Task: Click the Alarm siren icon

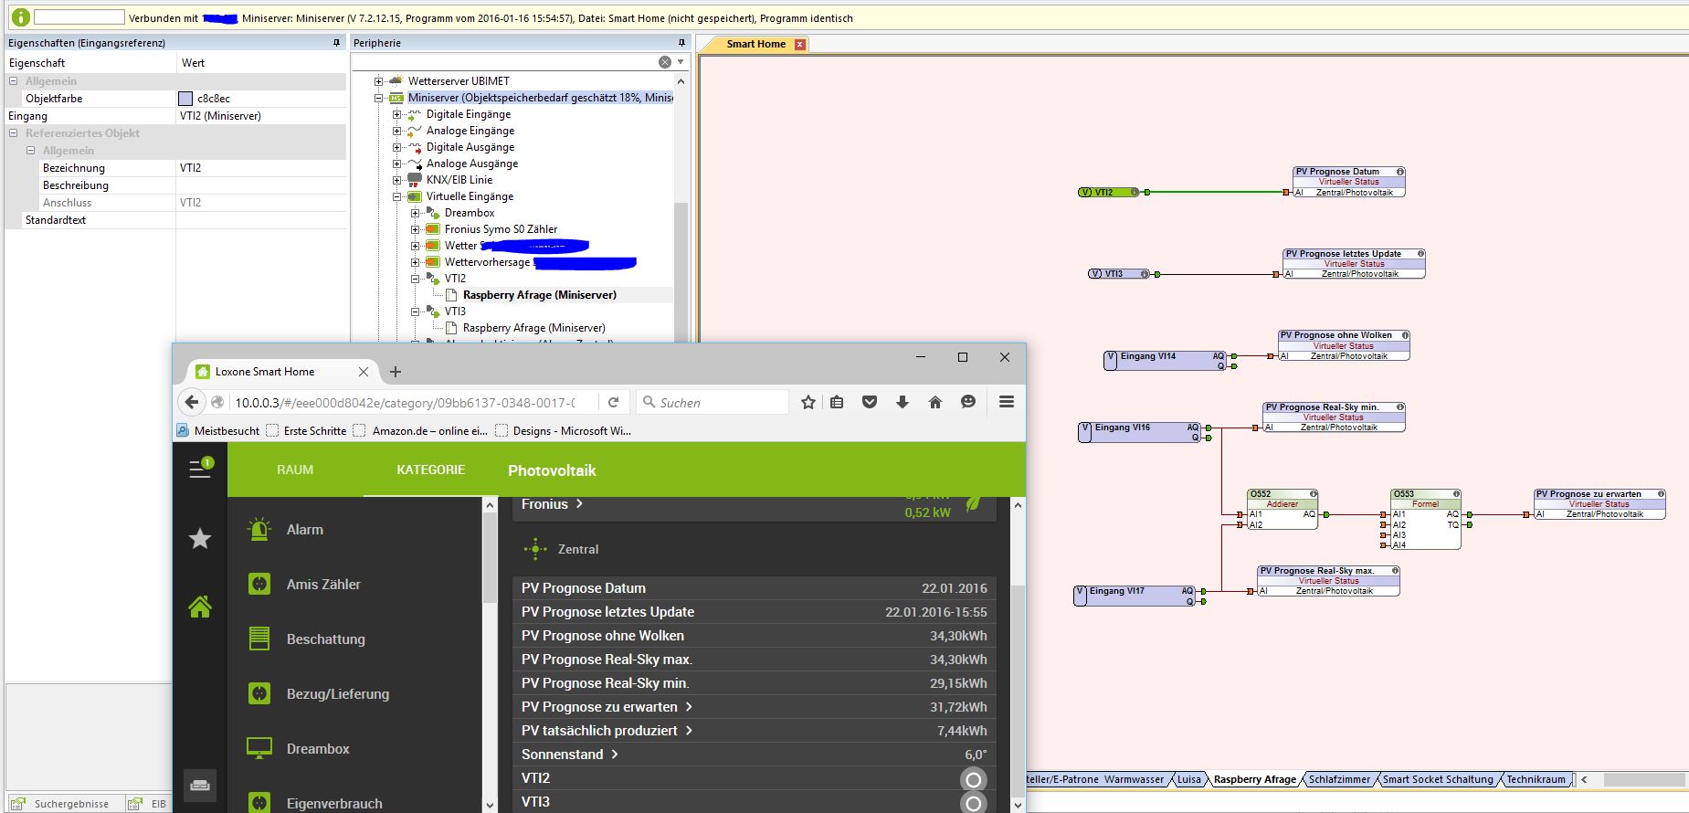Action: (x=259, y=529)
